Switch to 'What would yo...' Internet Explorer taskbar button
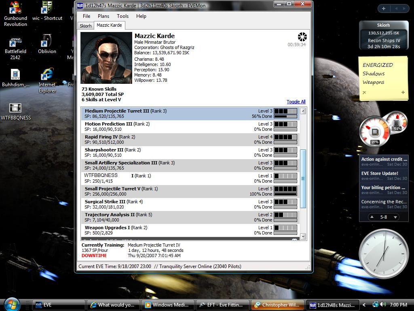The width and height of the screenshot is (414, 311). click(114, 305)
